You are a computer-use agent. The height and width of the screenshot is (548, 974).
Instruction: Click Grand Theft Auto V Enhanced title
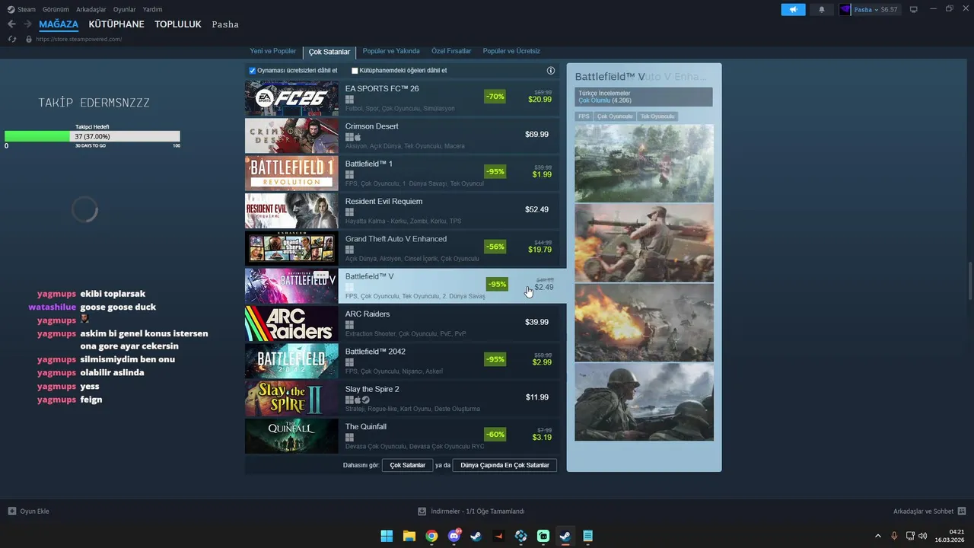coord(396,239)
